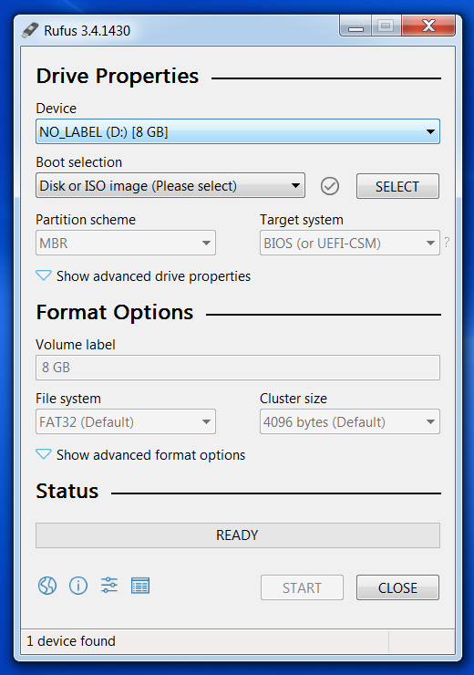474x675 pixels.
Task: Open the About info icon
Action: pos(78,586)
